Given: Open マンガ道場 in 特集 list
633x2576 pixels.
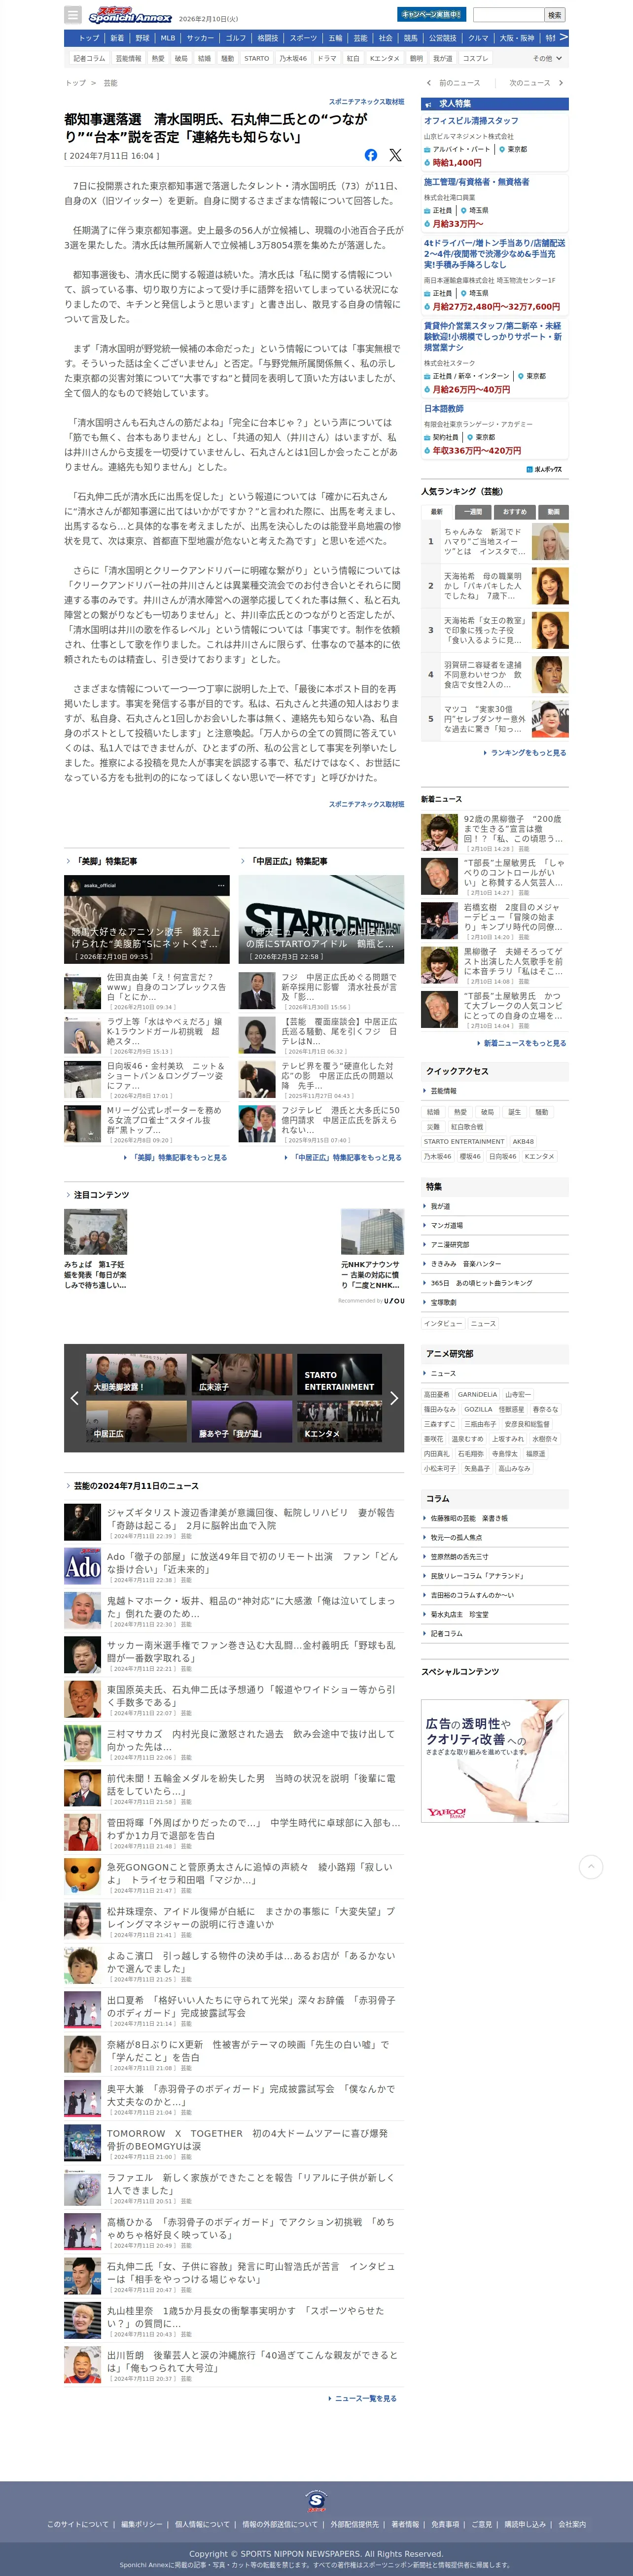Looking at the screenshot, I should point(447,1225).
